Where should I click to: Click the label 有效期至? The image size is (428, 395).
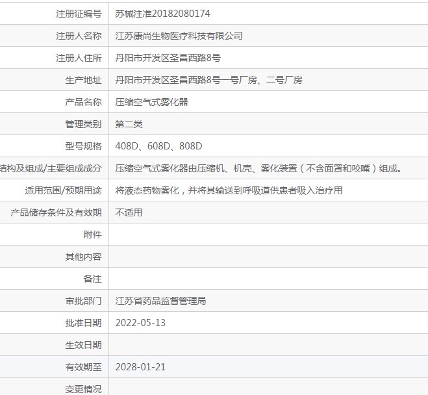[x=83, y=367]
